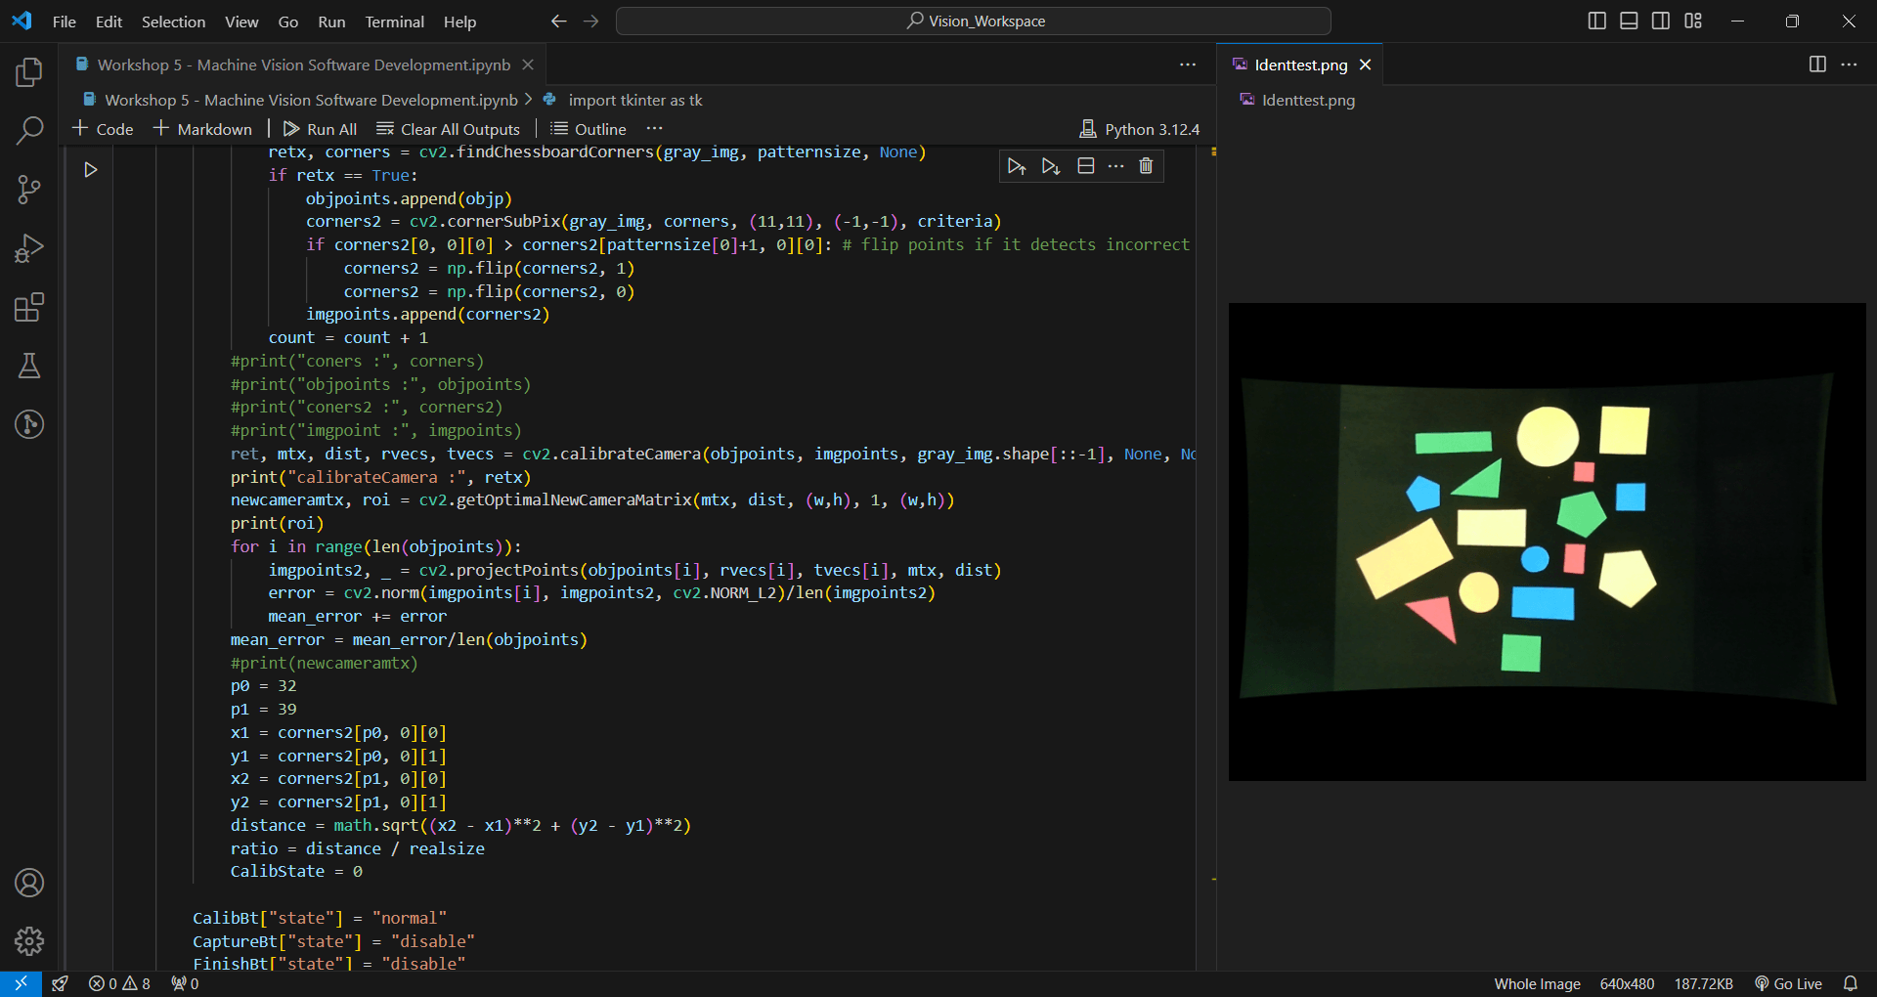This screenshot has height=997, width=1877.
Task: Select the Search icon in the Activity Bar
Action: click(29, 130)
